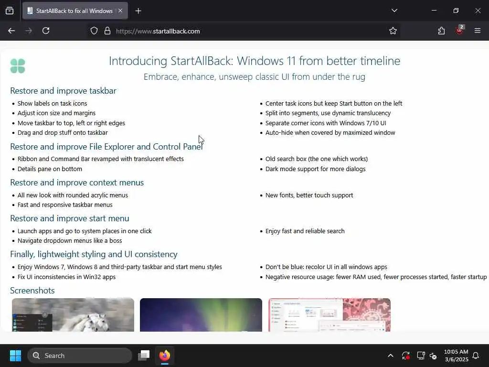Viewport: 489px width, 367px height.
Task: Expand the list all tabs dropdown
Action: (394, 11)
